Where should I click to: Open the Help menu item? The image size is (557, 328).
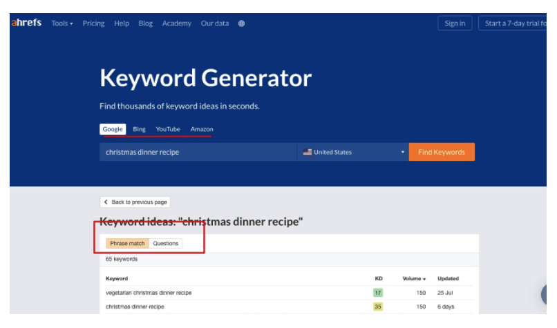tap(122, 23)
